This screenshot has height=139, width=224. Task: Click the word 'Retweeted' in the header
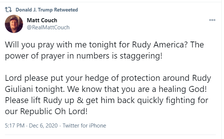(x=66, y=10)
